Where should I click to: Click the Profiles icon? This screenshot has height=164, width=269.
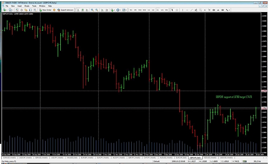[10, 10]
